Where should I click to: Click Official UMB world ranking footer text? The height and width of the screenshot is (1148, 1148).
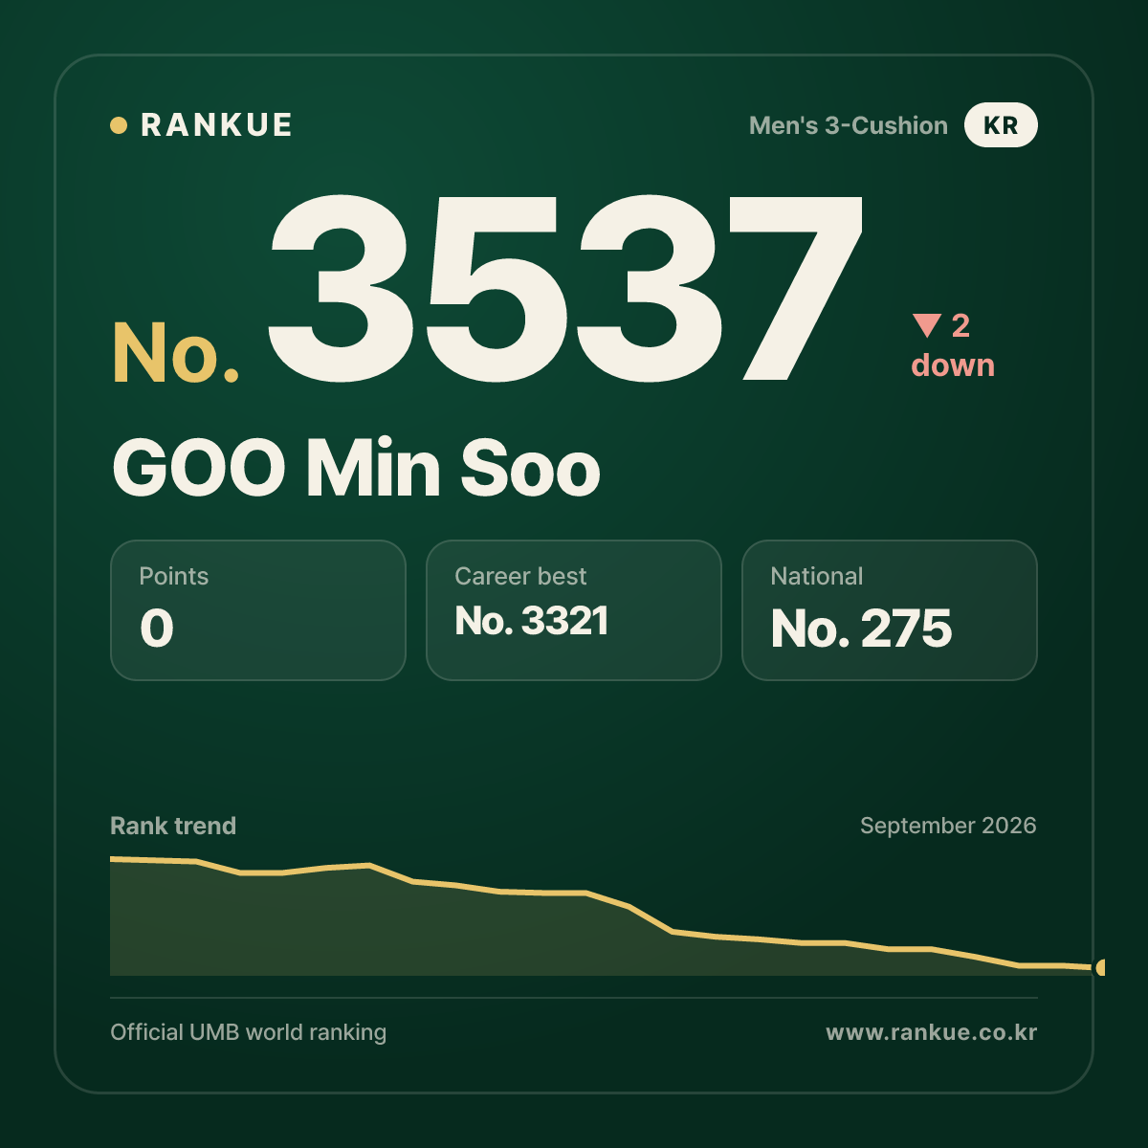click(x=249, y=1032)
